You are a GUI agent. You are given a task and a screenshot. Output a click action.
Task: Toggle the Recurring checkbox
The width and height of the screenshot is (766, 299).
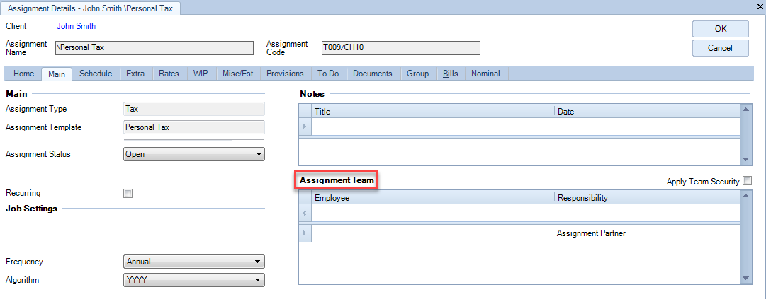(x=128, y=194)
